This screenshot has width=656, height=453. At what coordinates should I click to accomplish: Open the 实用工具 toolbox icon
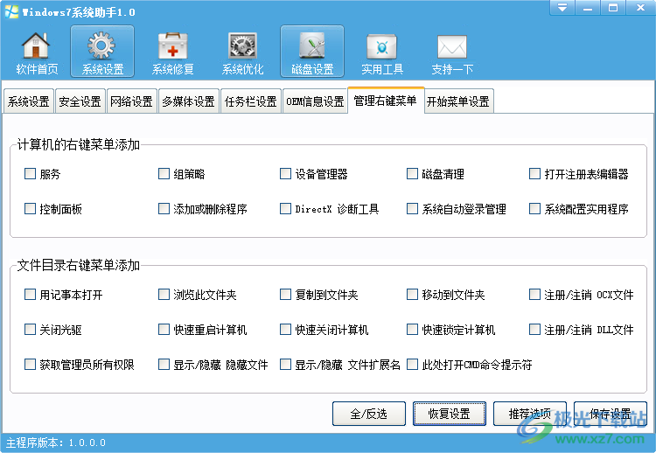382,52
